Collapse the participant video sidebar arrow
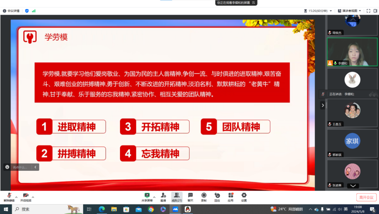The width and height of the screenshot is (379, 214). point(322,105)
